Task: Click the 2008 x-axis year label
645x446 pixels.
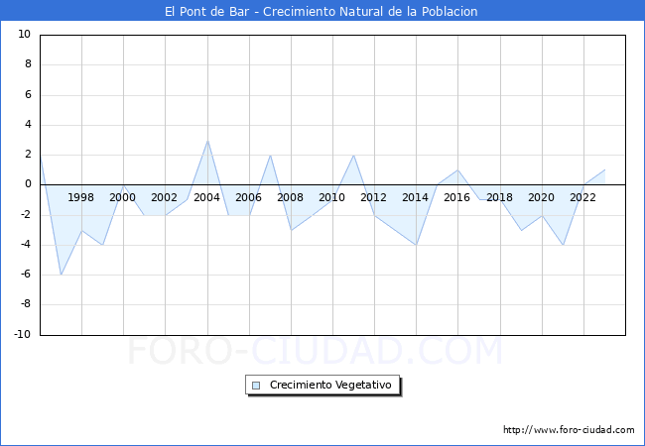Action: tap(290, 197)
